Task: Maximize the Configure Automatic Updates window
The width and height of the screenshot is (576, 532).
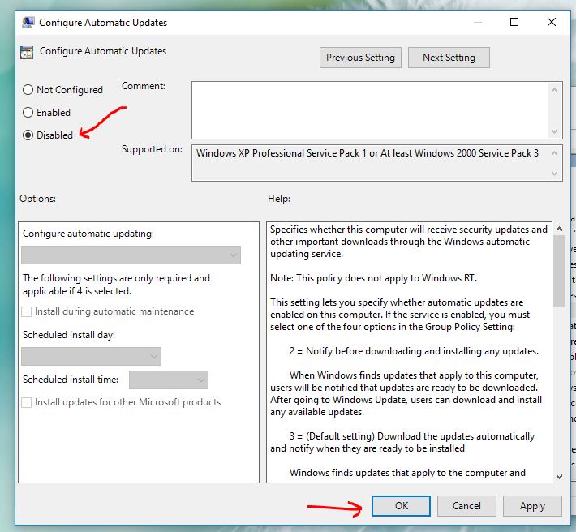Action: tap(514, 23)
